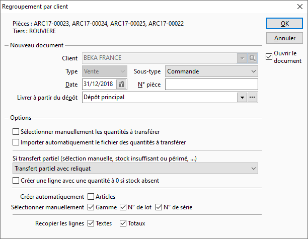
Task: Disable the Textes checkbox
Action: [91, 223]
